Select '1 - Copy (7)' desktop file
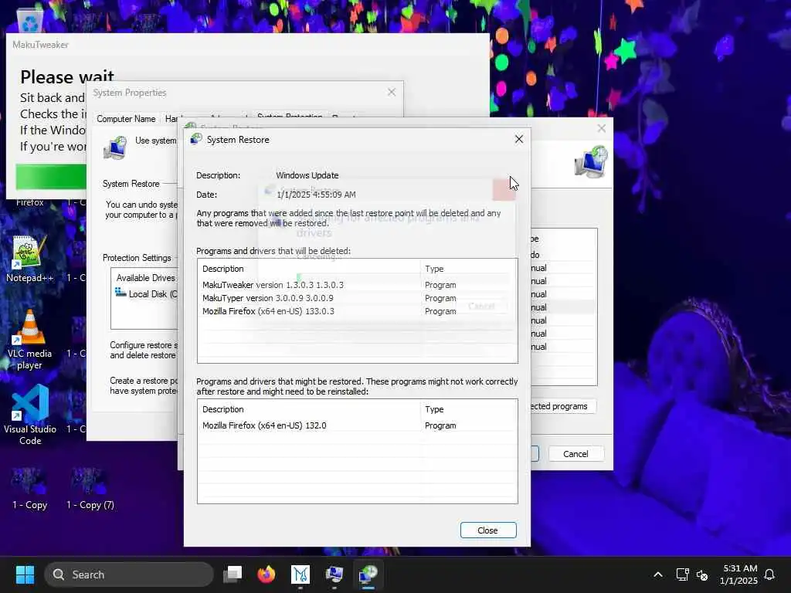The height and width of the screenshot is (593, 791). [x=90, y=488]
